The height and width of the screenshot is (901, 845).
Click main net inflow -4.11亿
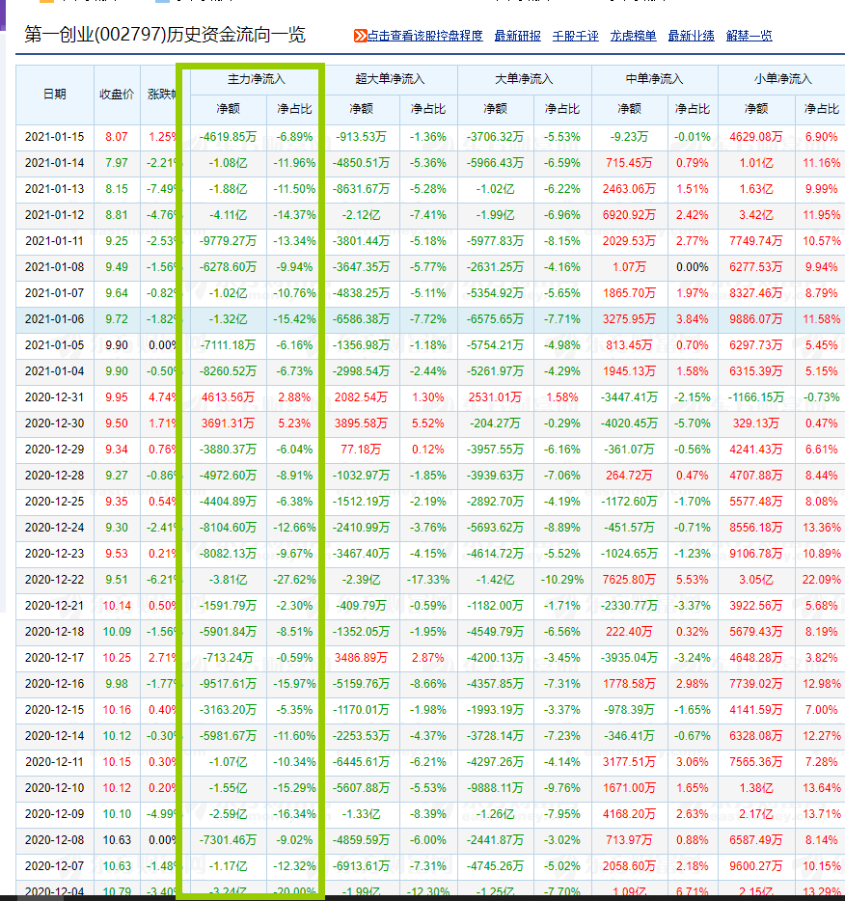tap(228, 215)
